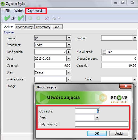The height and width of the screenshot is (140, 138).
Task: Click the Uwagi scrollbar down arrow
Action: point(135,119)
